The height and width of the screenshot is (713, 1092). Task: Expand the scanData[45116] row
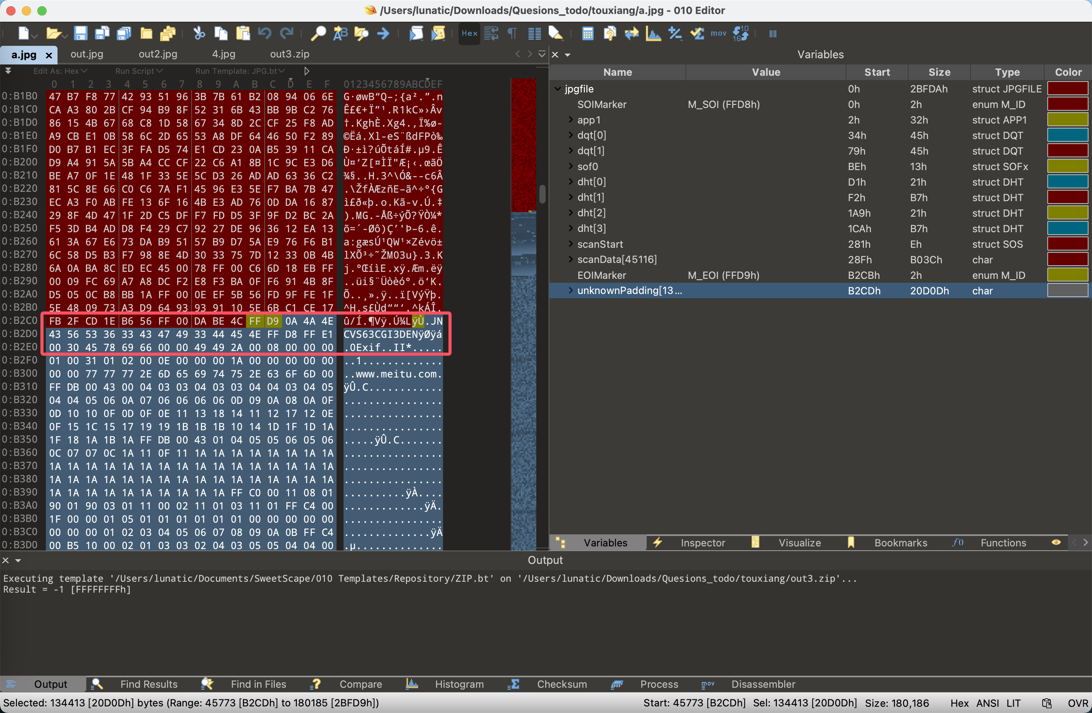(x=570, y=259)
